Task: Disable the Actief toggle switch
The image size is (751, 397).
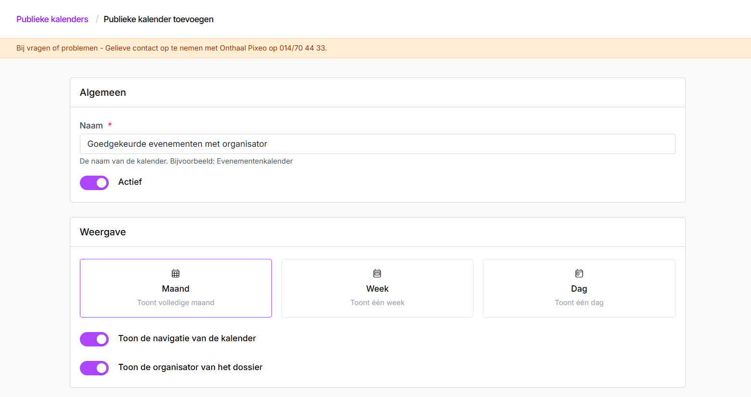Action: (x=94, y=183)
